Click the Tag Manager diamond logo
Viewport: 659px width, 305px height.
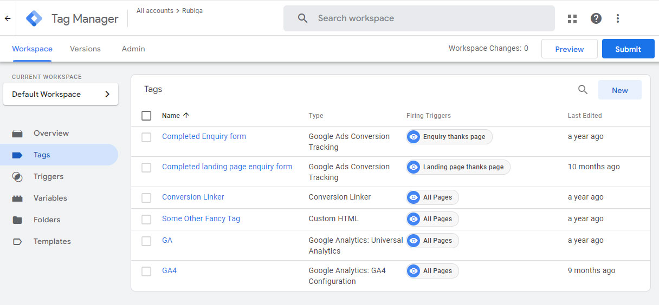pos(34,18)
